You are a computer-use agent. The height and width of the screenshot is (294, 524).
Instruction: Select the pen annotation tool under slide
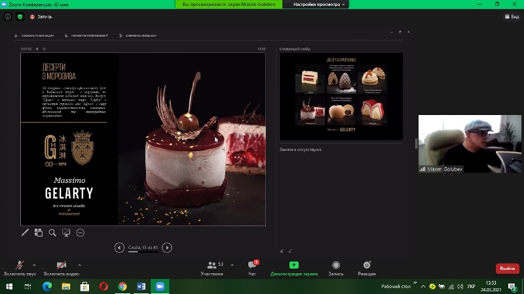pyautogui.click(x=25, y=233)
